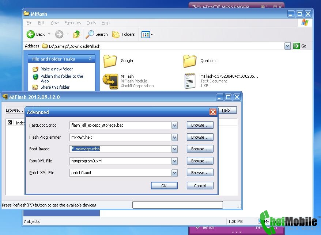Click the Patch XML File text field
Viewport: 321px width, 235px height.
121,173
